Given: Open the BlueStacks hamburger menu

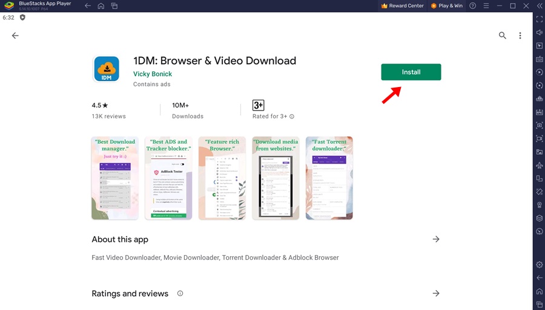Looking at the screenshot, I should tap(486, 6).
